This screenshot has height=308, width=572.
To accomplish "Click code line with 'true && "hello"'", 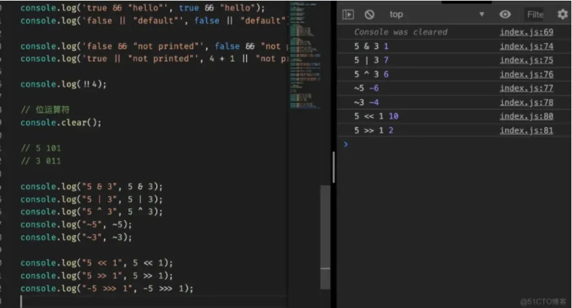I will 143,8.
